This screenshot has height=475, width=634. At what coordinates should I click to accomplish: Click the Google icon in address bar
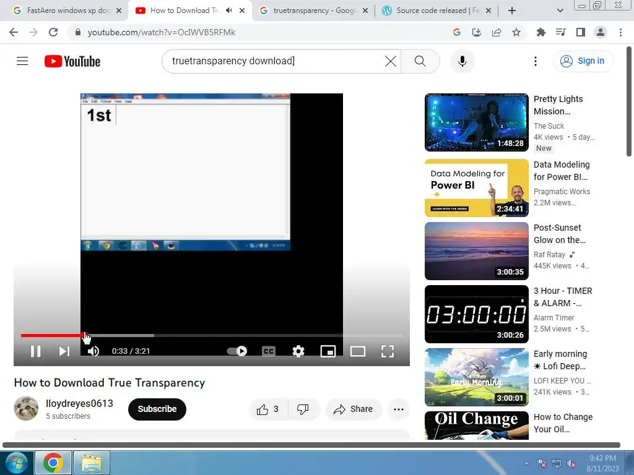pyautogui.click(x=457, y=32)
